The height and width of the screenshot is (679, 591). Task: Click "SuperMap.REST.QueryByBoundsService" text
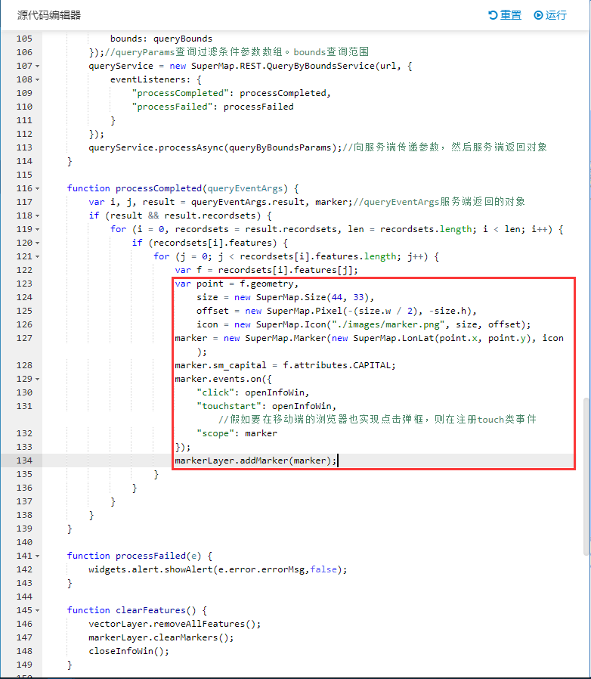point(283,66)
